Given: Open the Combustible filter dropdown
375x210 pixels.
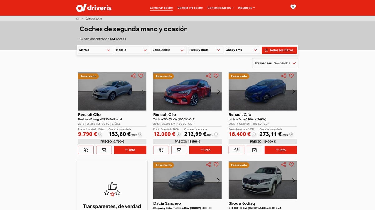Looking at the screenshot, I should (x=169, y=50).
